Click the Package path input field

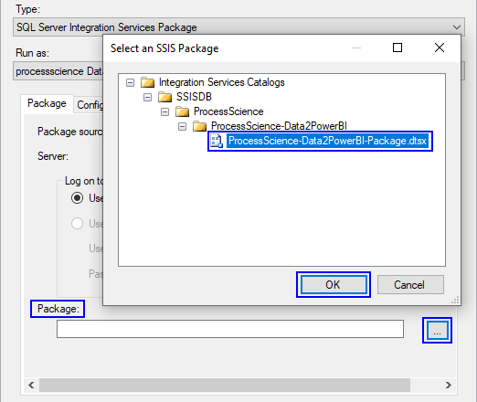coord(230,329)
